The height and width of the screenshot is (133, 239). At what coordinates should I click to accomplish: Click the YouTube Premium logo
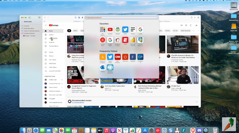point(54,26)
